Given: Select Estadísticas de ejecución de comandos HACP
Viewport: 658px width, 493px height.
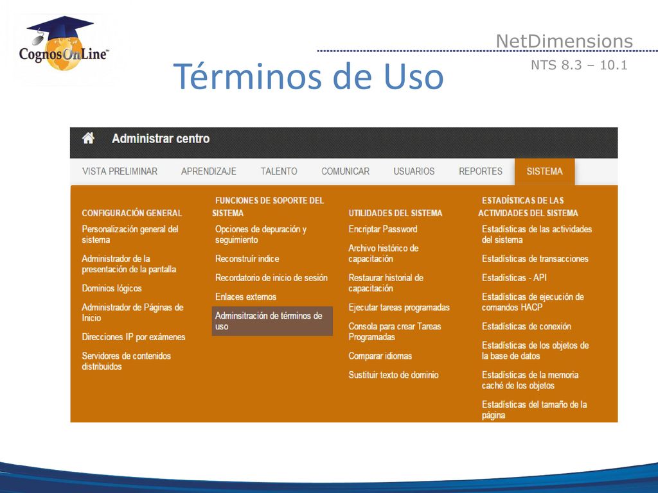Looking at the screenshot, I should point(533,302).
